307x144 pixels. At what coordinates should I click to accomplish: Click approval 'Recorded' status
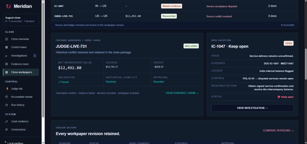pos(158,82)
